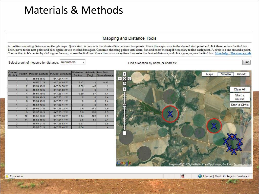This screenshot has width=259, height=194.
Task: Click the distance value 0.39
Action: pyautogui.click(x=78, y=94)
